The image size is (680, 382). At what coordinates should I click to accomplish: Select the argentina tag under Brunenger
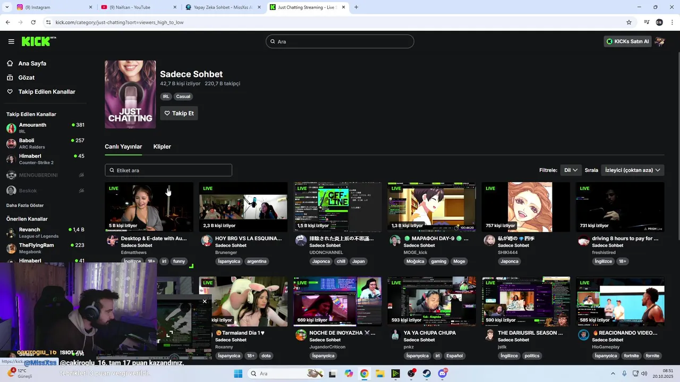[x=257, y=262]
